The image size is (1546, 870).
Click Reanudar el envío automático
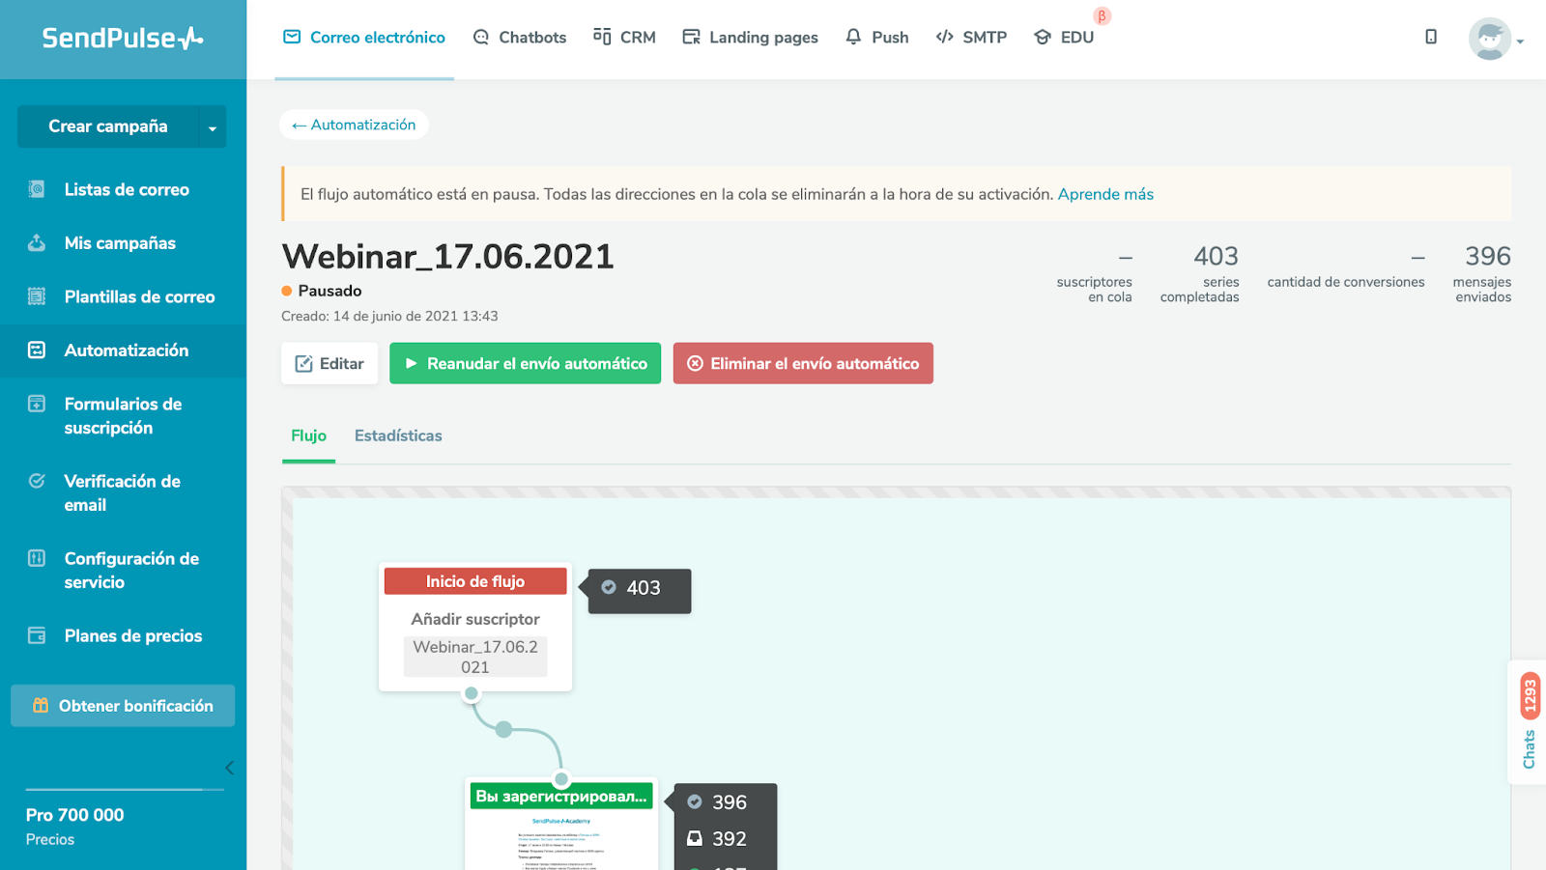tap(526, 364)
